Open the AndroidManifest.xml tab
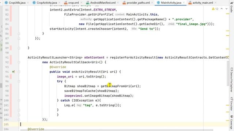234x131 pixels. (x=103, y=3)
